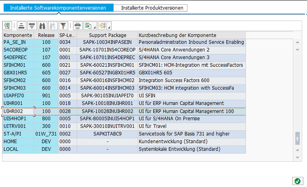The image size is (307, 187).
Task: Click support package SAPK-60527INGBX01HR5
Action: (x=108, y=73)
